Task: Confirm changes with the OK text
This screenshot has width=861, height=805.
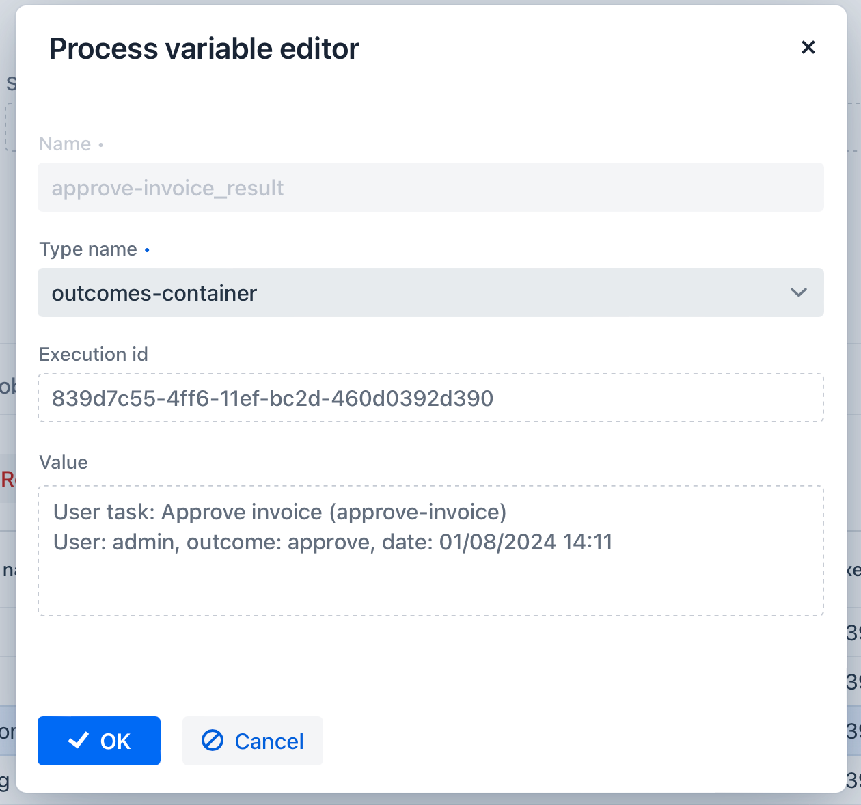Action: (115, 741)
